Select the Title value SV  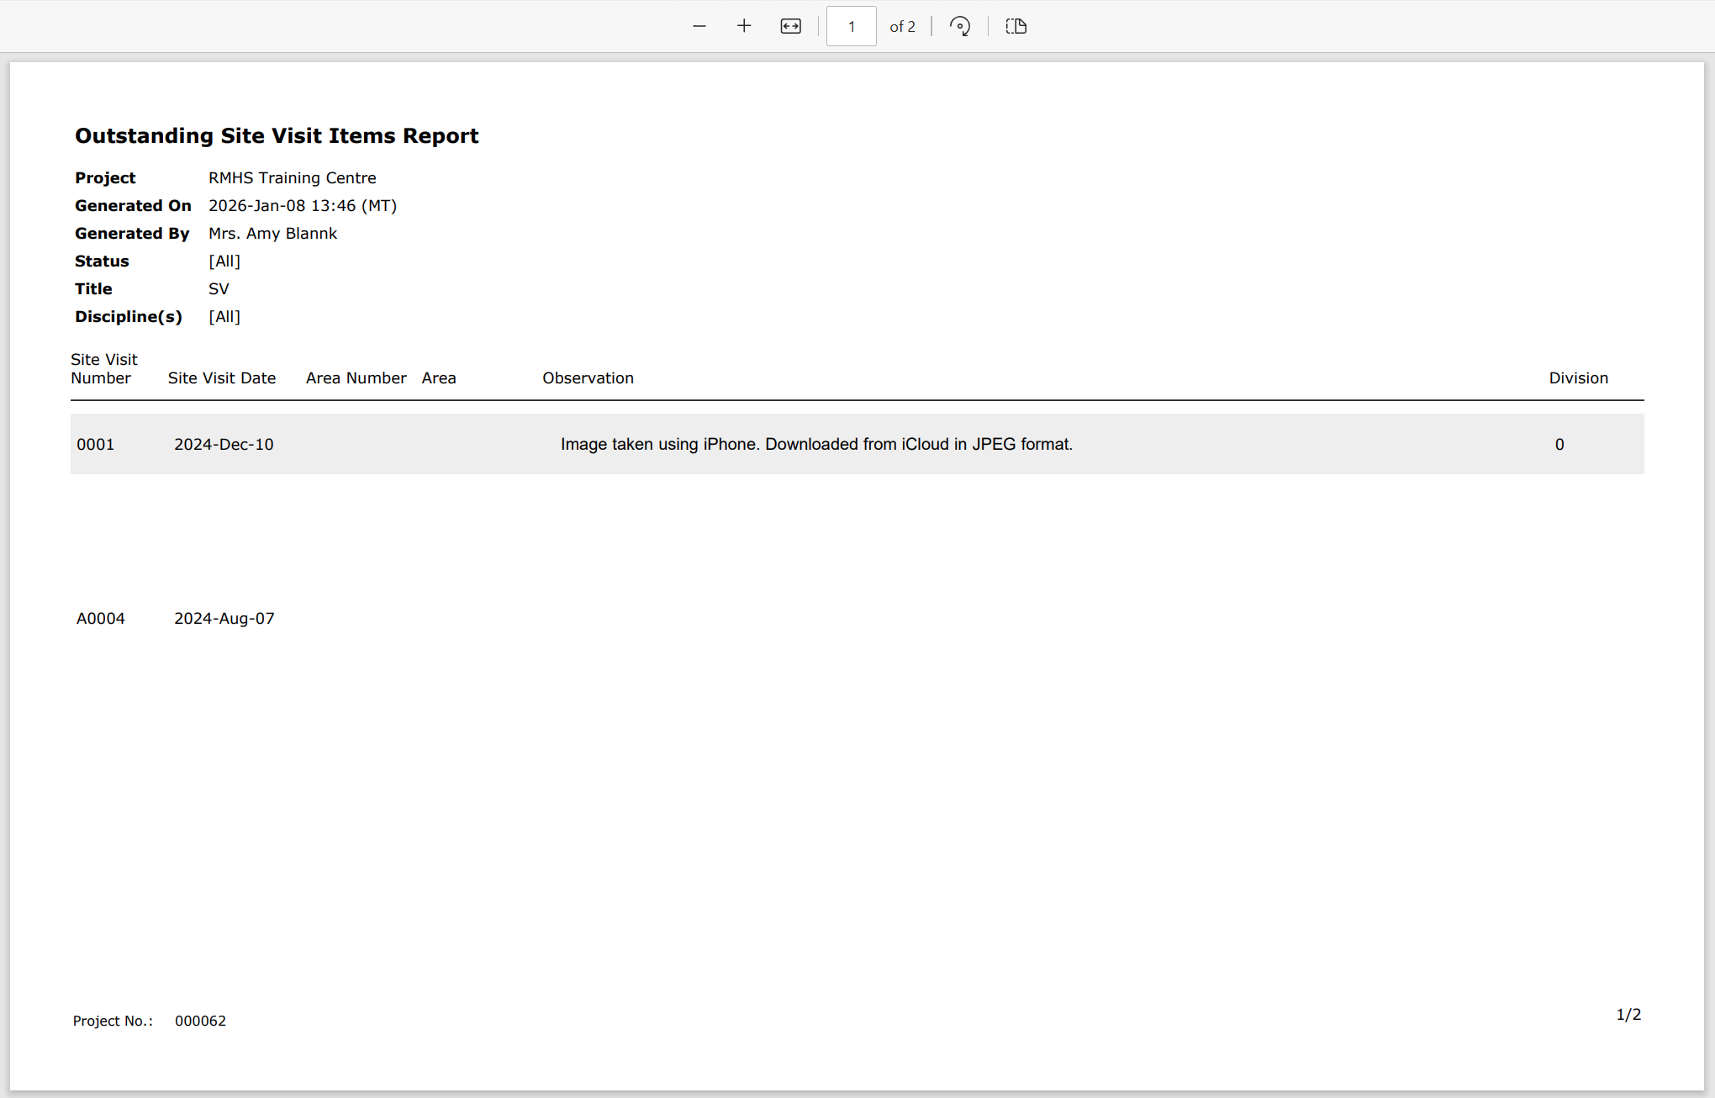pos(219,288)
